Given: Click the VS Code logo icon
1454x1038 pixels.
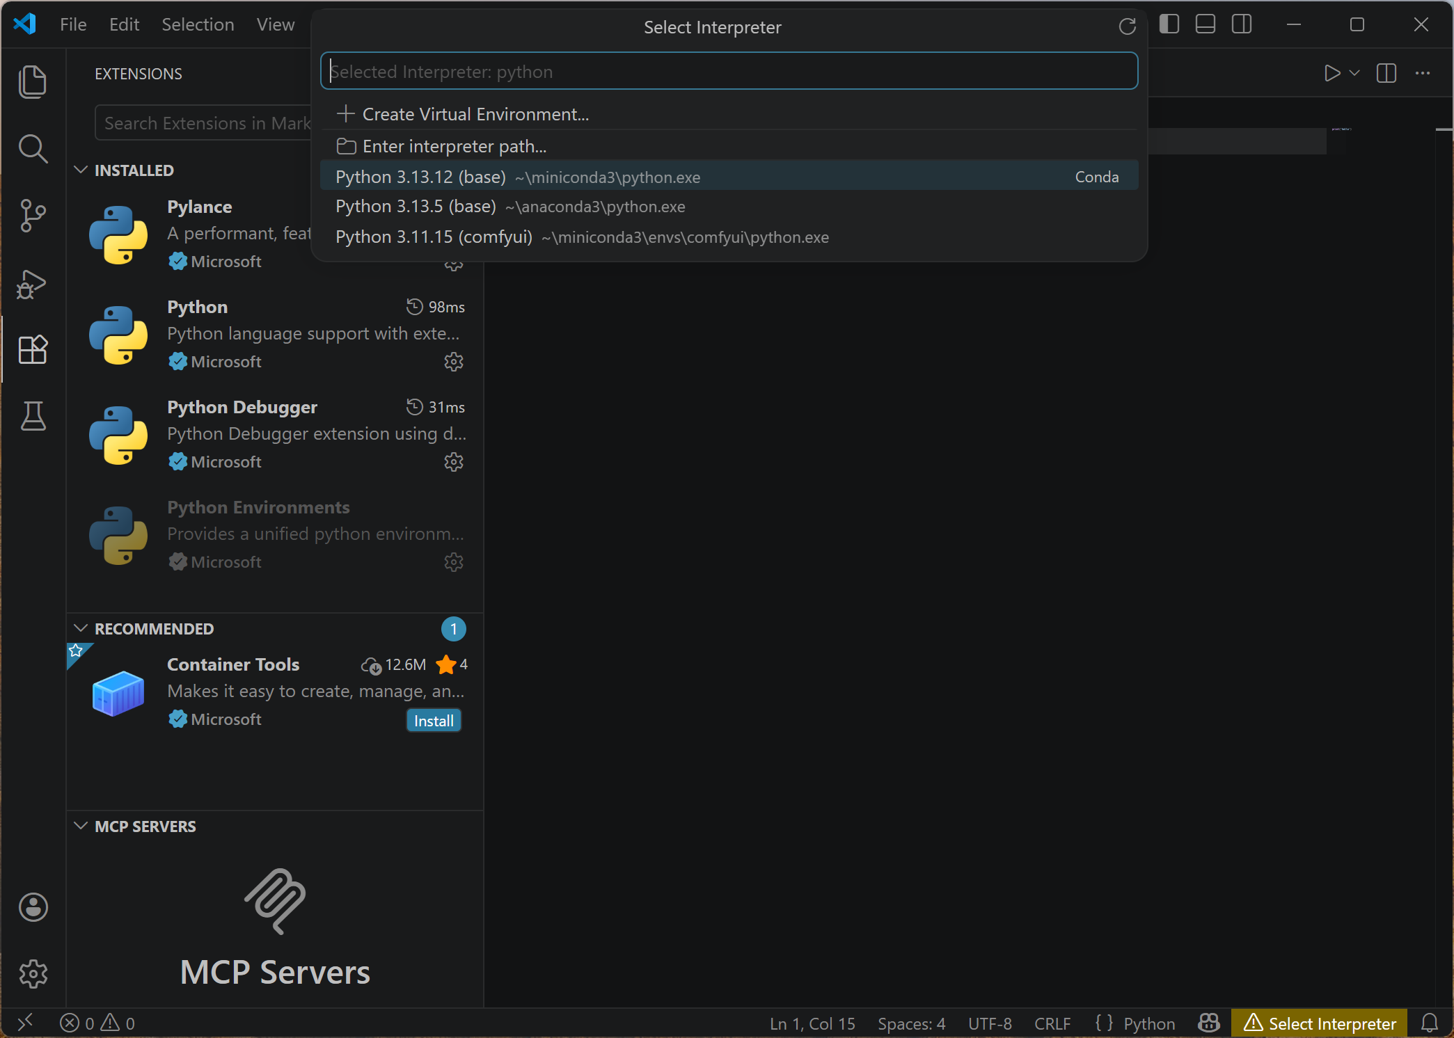Looking at the screenshot, I should coord(24,24).
